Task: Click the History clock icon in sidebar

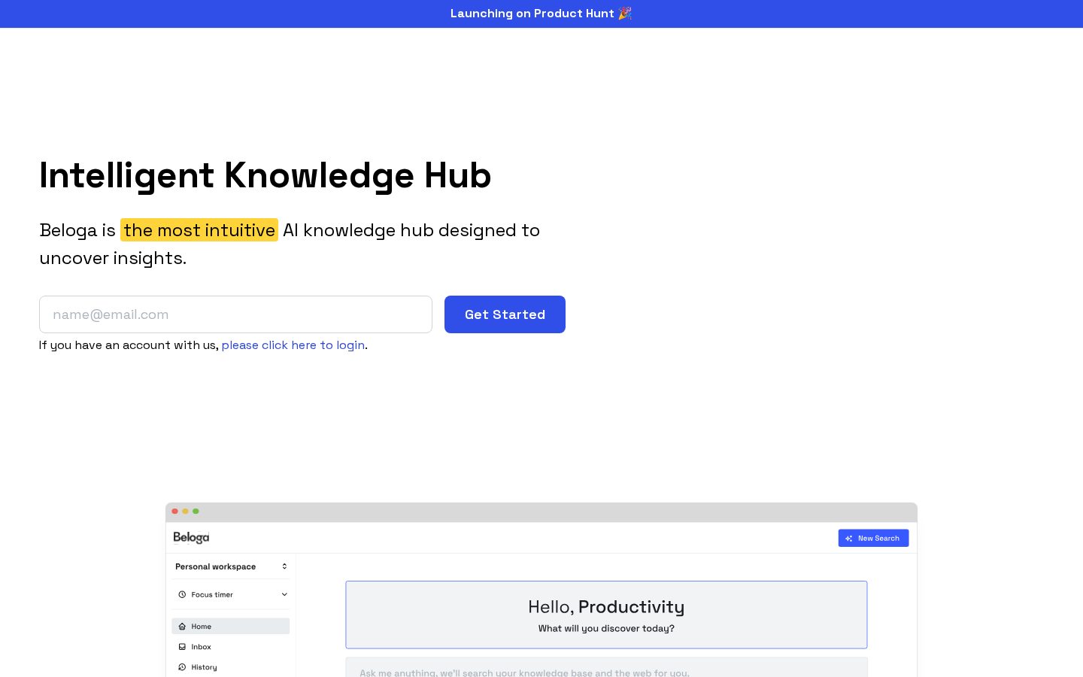Action: pyautogui.click(x=182, y=667)
